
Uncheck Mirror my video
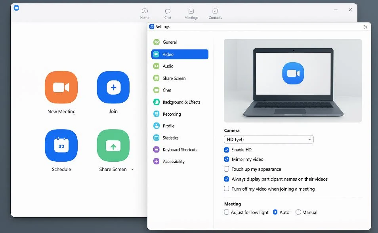click(227, 159)
